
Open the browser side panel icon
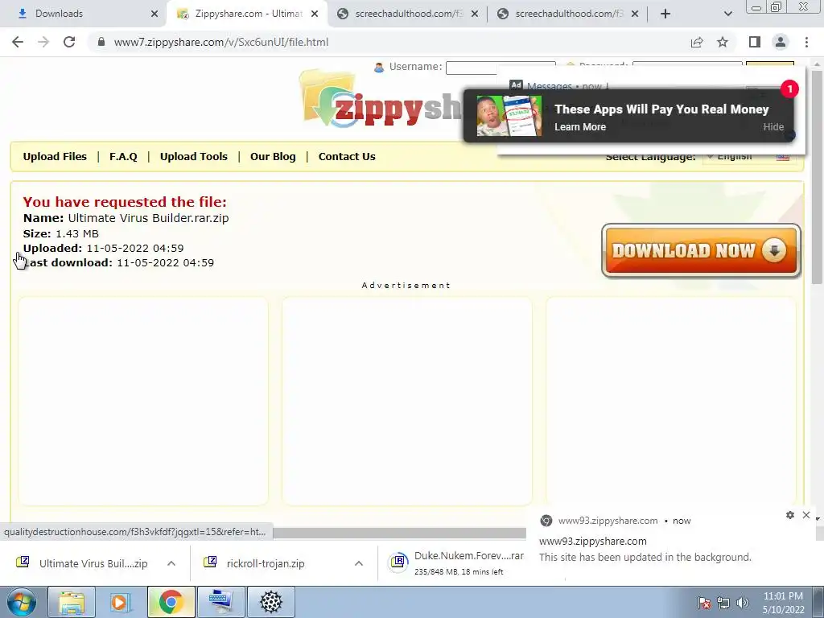point(755,42)
